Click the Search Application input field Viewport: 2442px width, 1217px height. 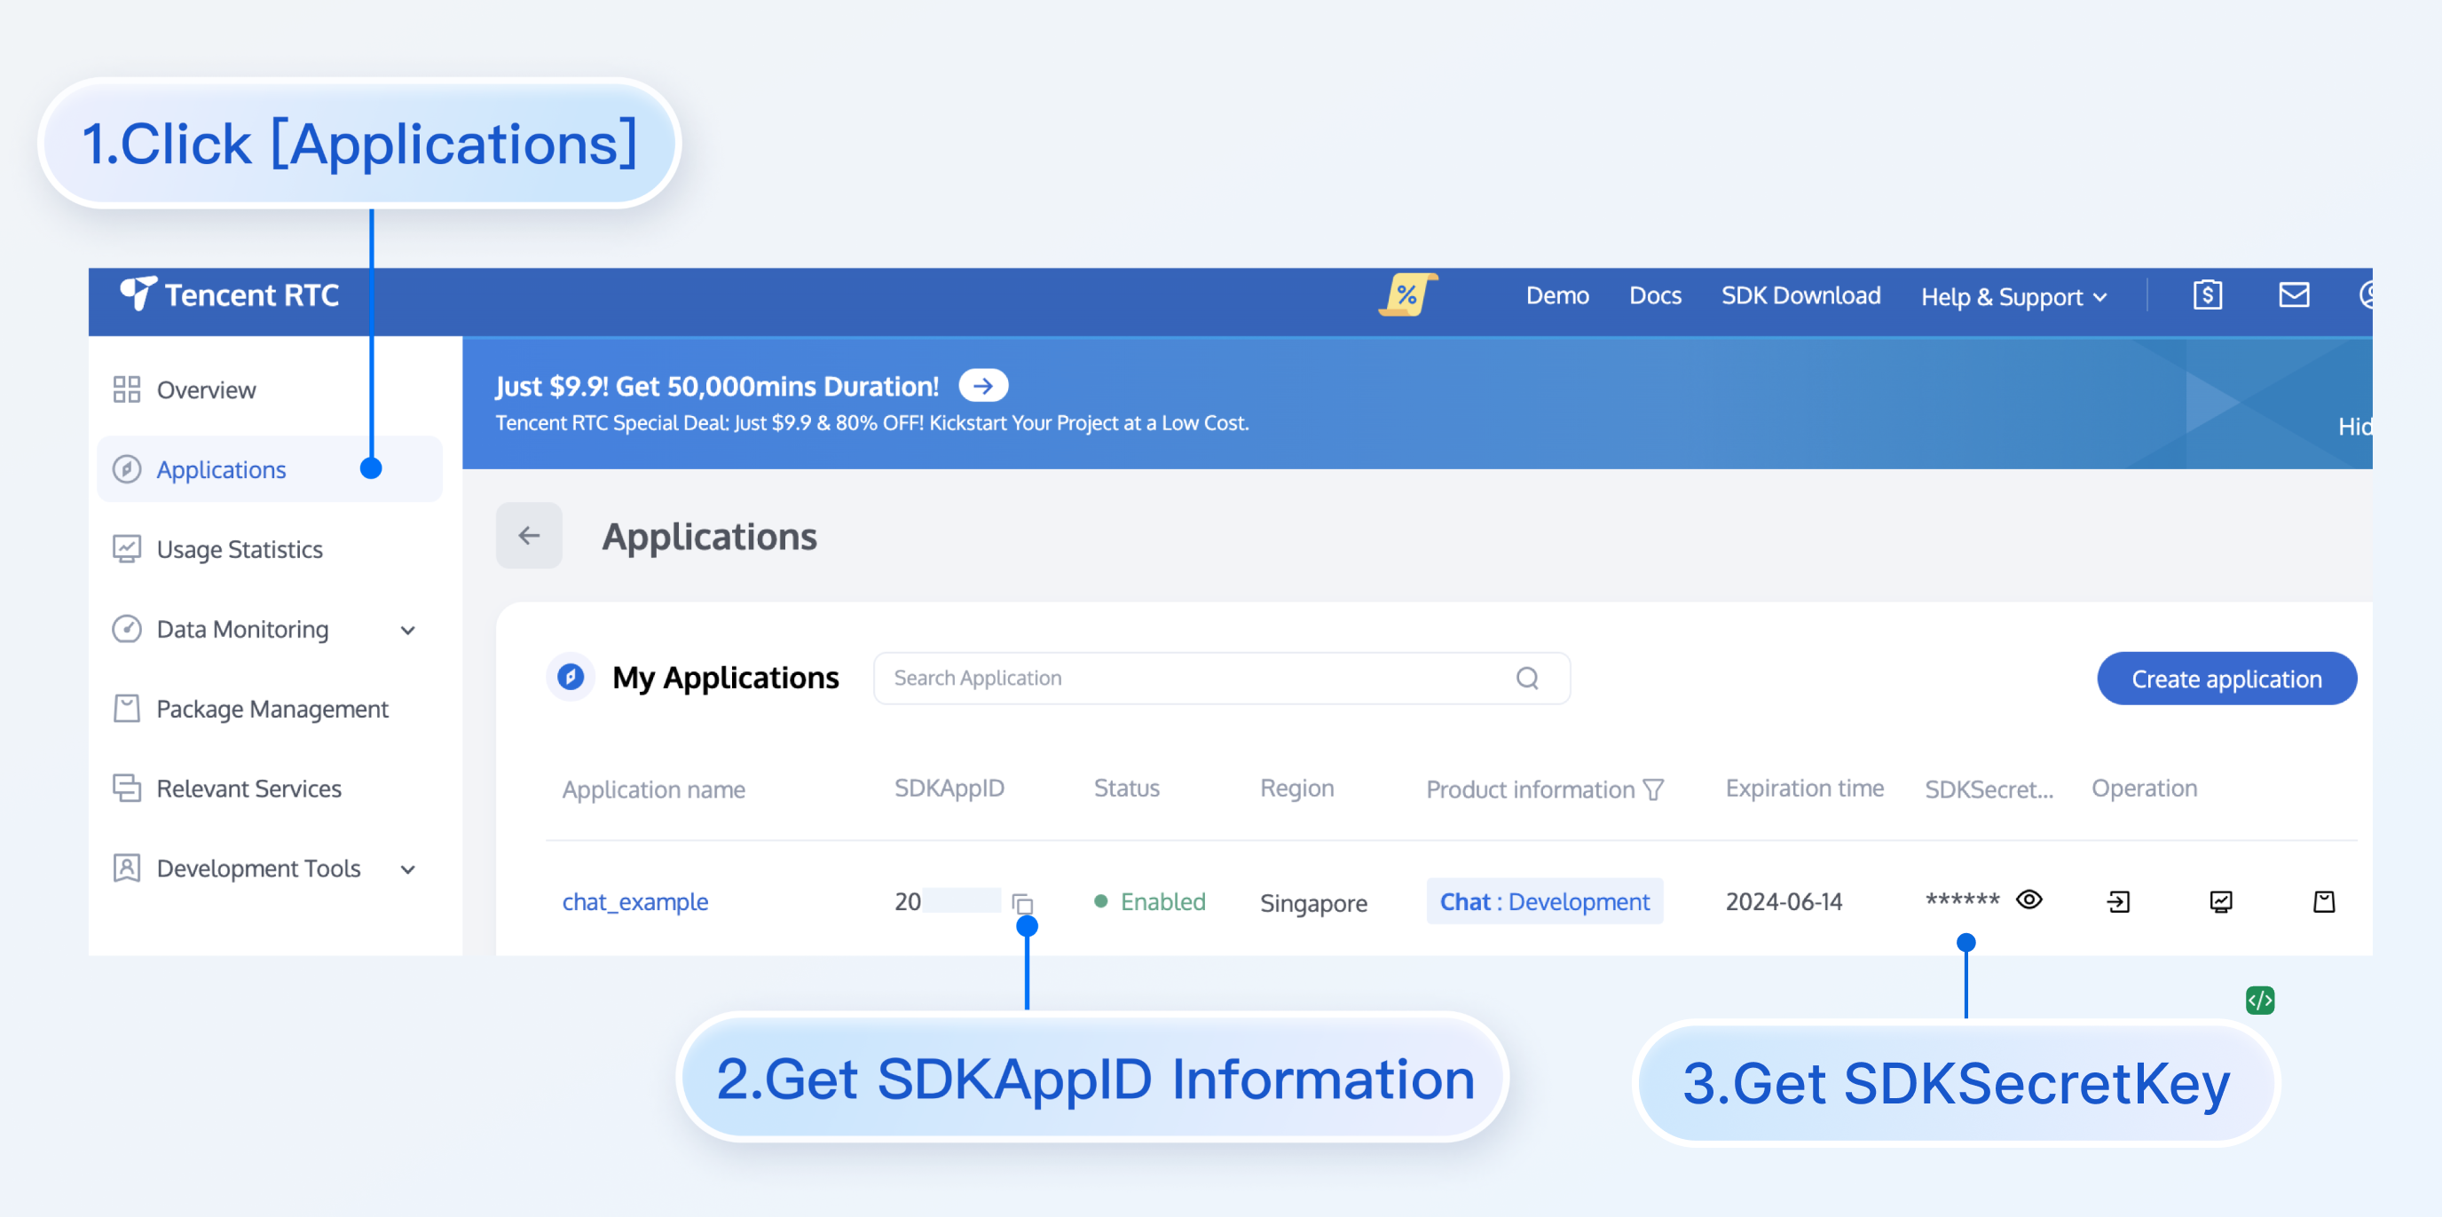click(1194, 679)
